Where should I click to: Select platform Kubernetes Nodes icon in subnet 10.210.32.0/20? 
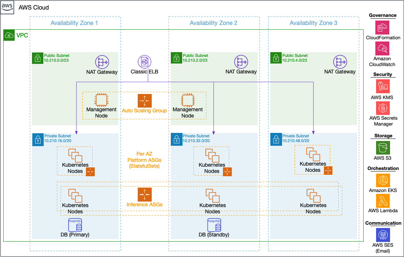(x=212, y=156)
